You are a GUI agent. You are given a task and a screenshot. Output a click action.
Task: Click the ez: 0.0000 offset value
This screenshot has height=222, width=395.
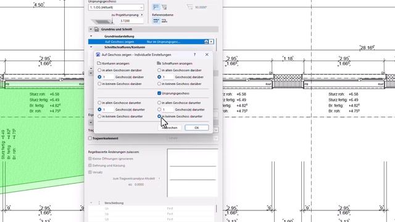[139, 184]
